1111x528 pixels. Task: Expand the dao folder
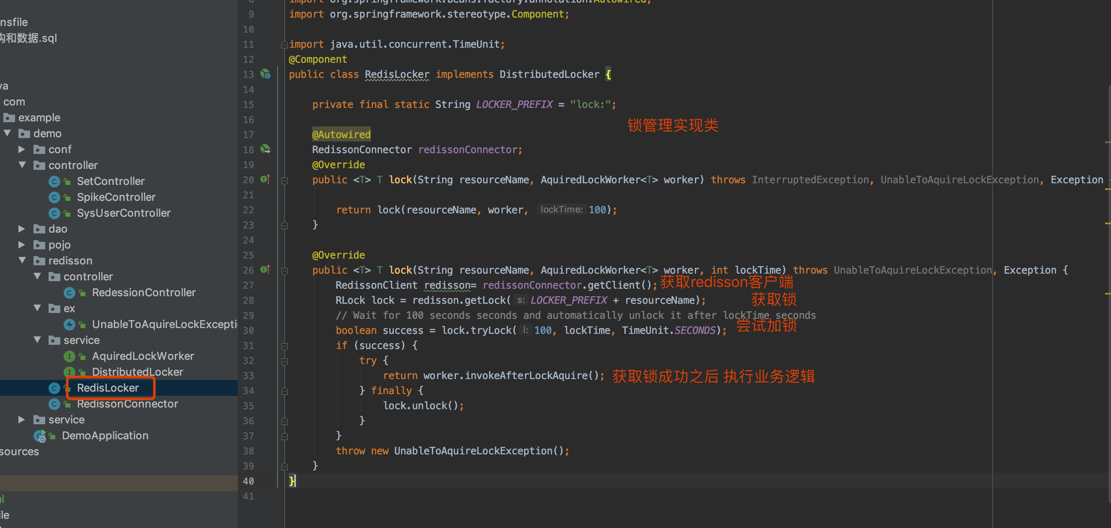click(22, 229)
